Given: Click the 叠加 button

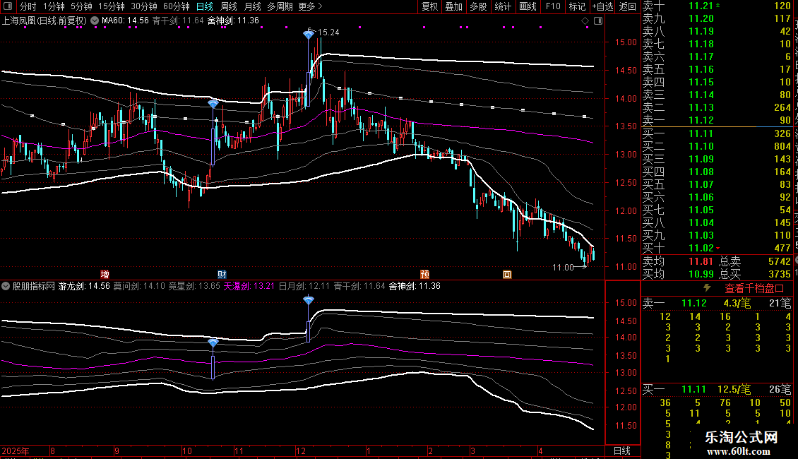Looking at the screenshot, I should point(453,6).
